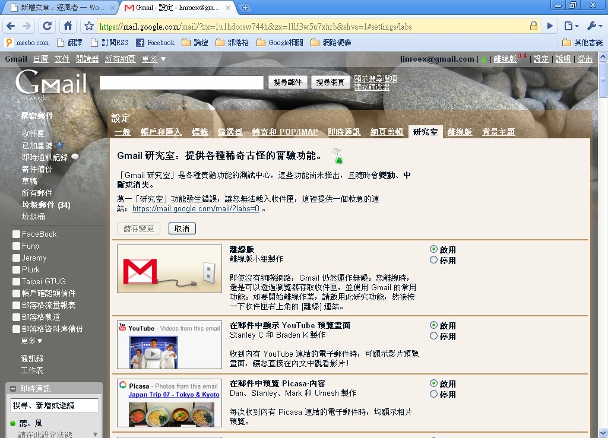Image resolution: width=608 pixels, height=438 pixels.
Task: Open the Japan Trip 07 Picasa link
Action: 174,395
